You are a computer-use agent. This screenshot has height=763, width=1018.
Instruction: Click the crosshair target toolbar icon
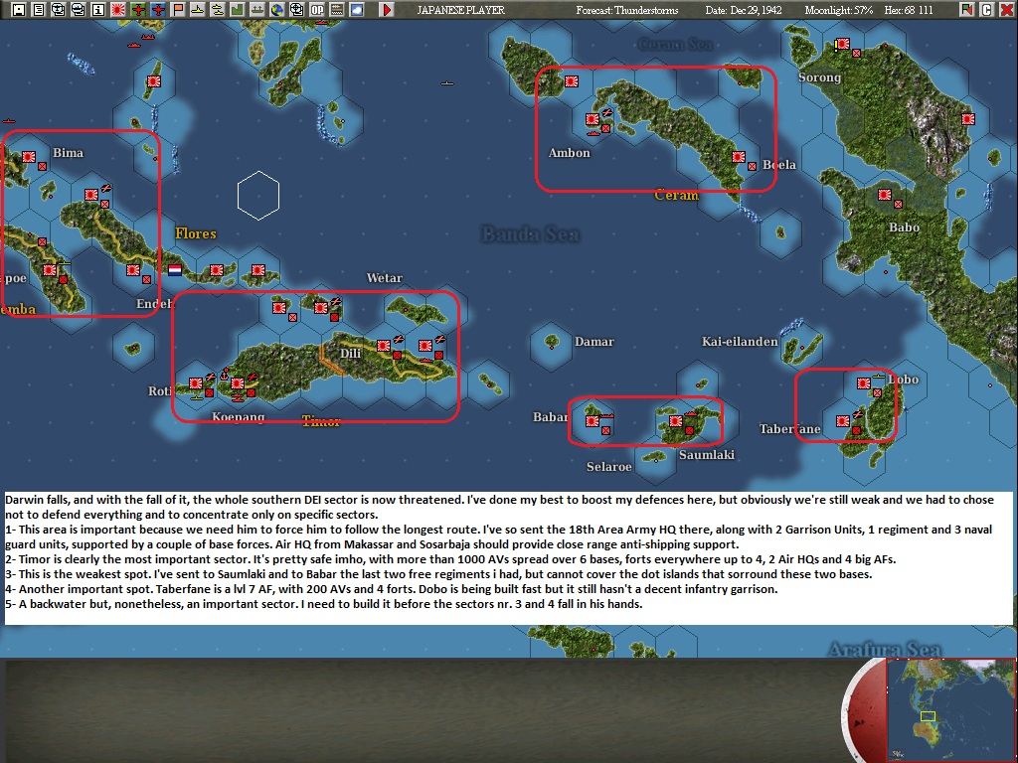click(296, 9)
